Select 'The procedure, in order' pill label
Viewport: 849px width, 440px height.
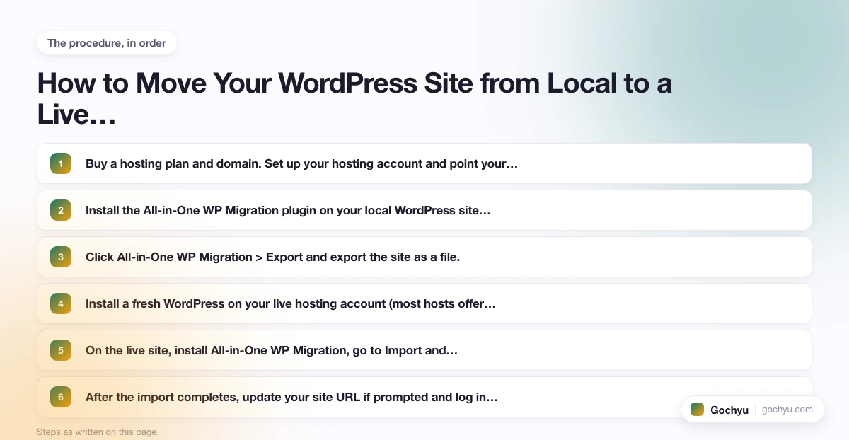click(x=107, y=43)
